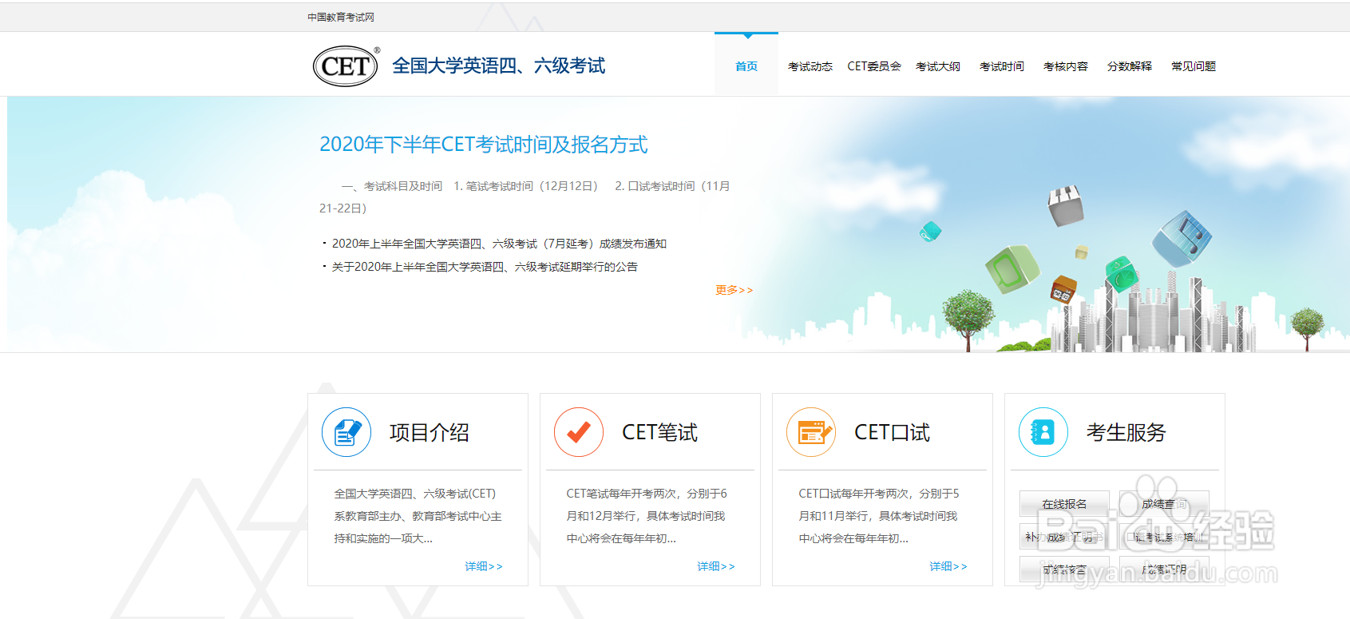Click the 考生服务 card heading
The width and height of the screenshot is (1350, 619).
pos(1126,432)
